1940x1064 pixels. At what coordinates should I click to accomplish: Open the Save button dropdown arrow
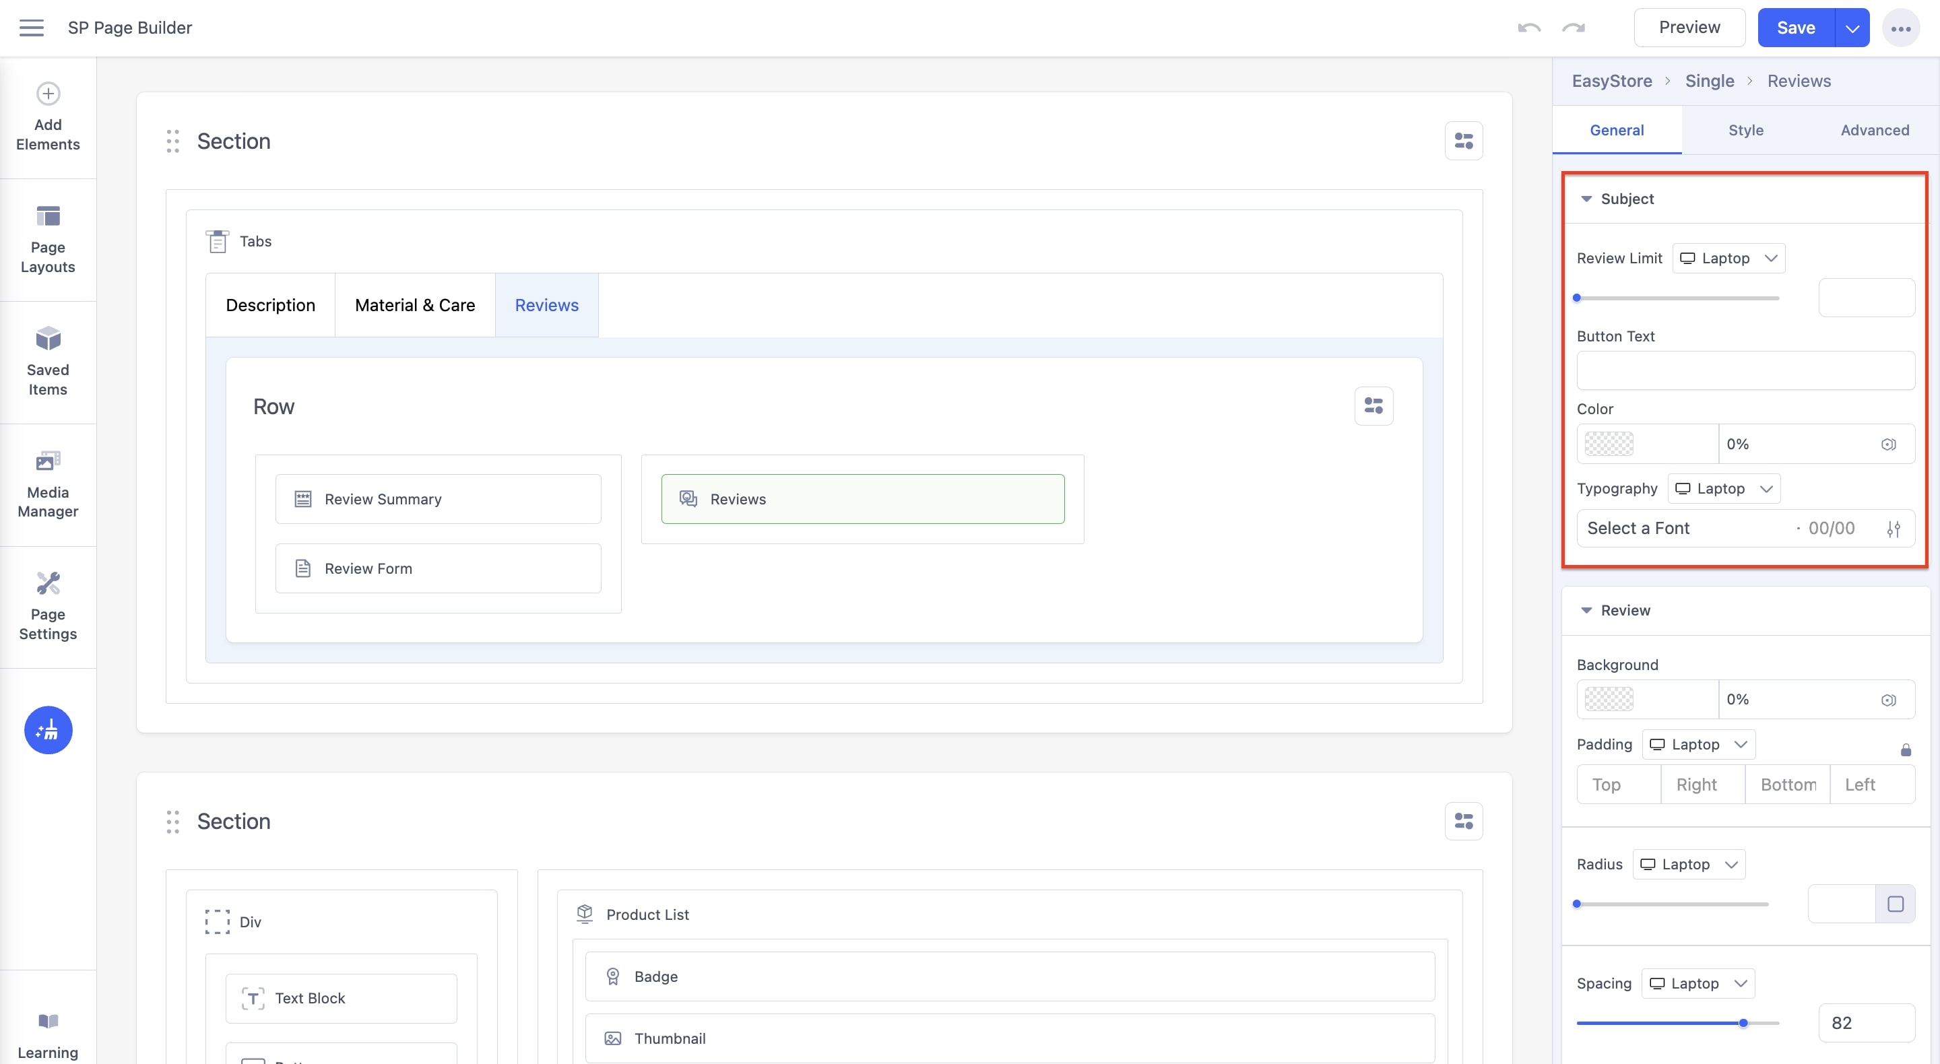coord(1852,28)
